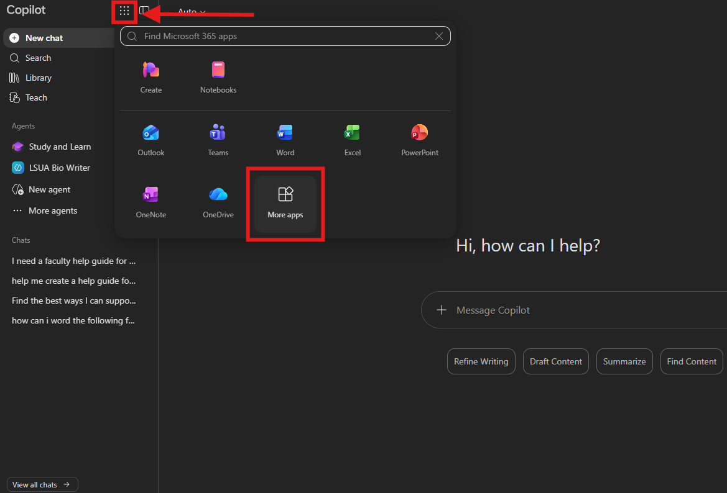Open the Notebooks app
The image size is (727, 493).
click(218, 78)
